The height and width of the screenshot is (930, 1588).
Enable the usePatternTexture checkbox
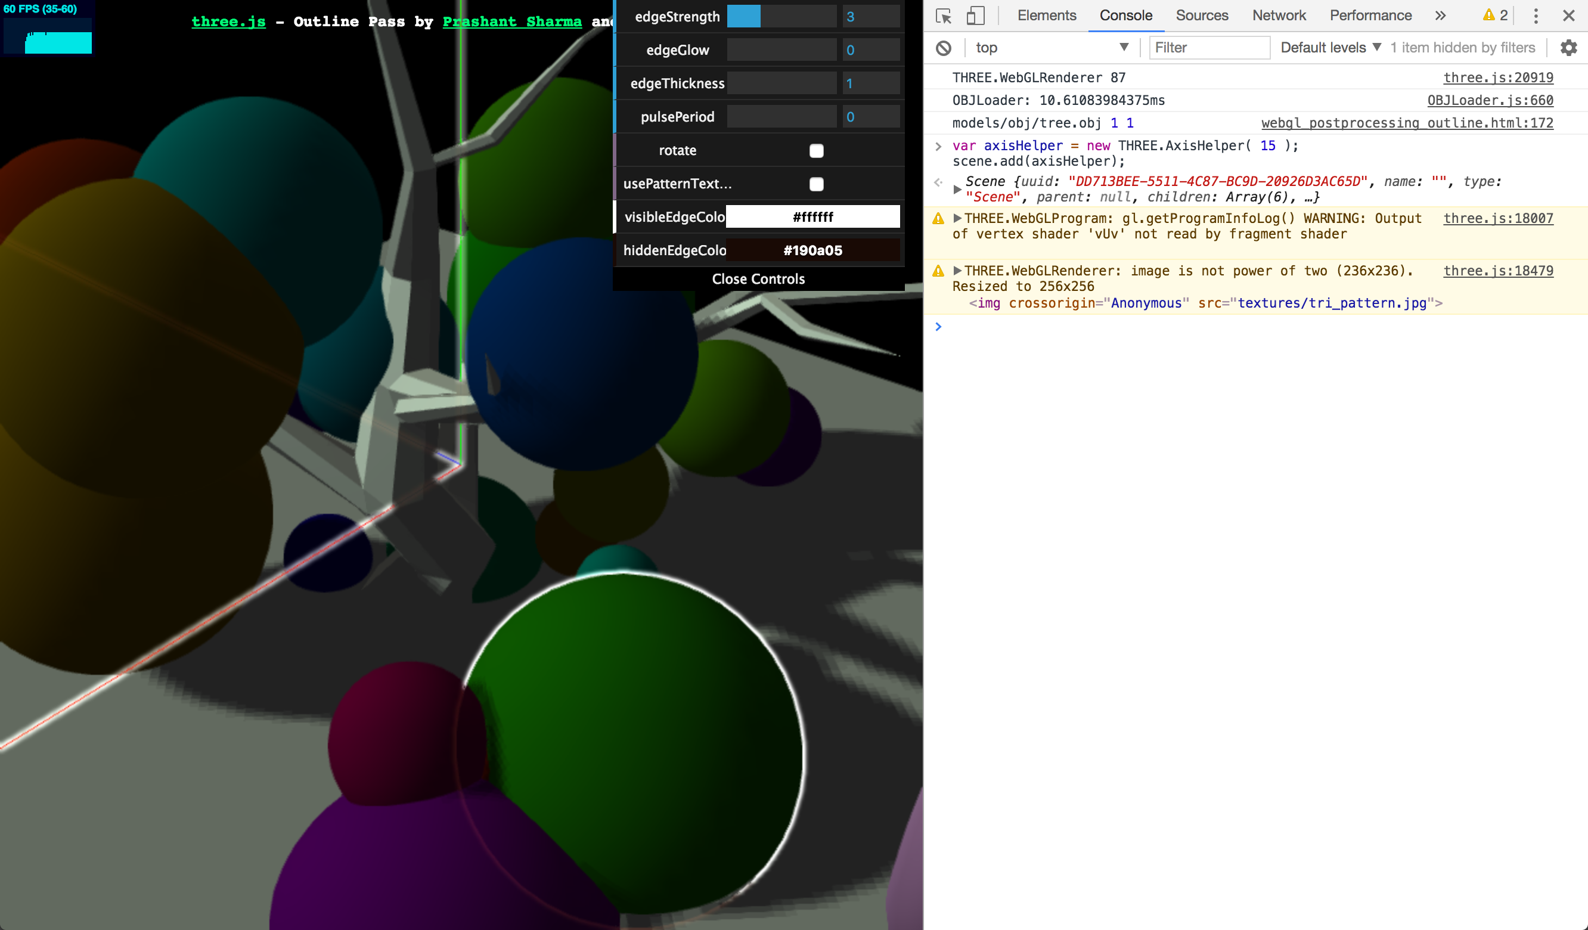816,184
